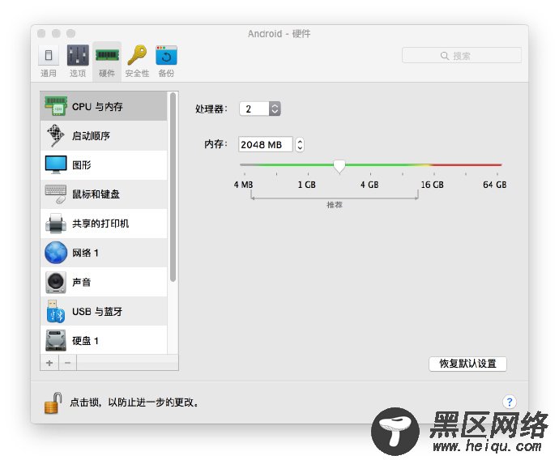Click the 内存 stepper arrows

pyautogui.click(x=300, y=144)
